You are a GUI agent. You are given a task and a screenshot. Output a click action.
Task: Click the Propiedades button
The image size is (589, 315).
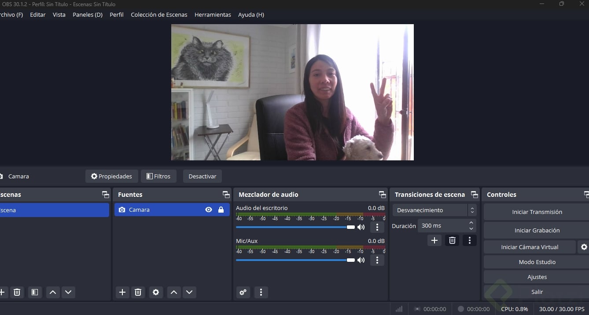(x=112, y=176)
